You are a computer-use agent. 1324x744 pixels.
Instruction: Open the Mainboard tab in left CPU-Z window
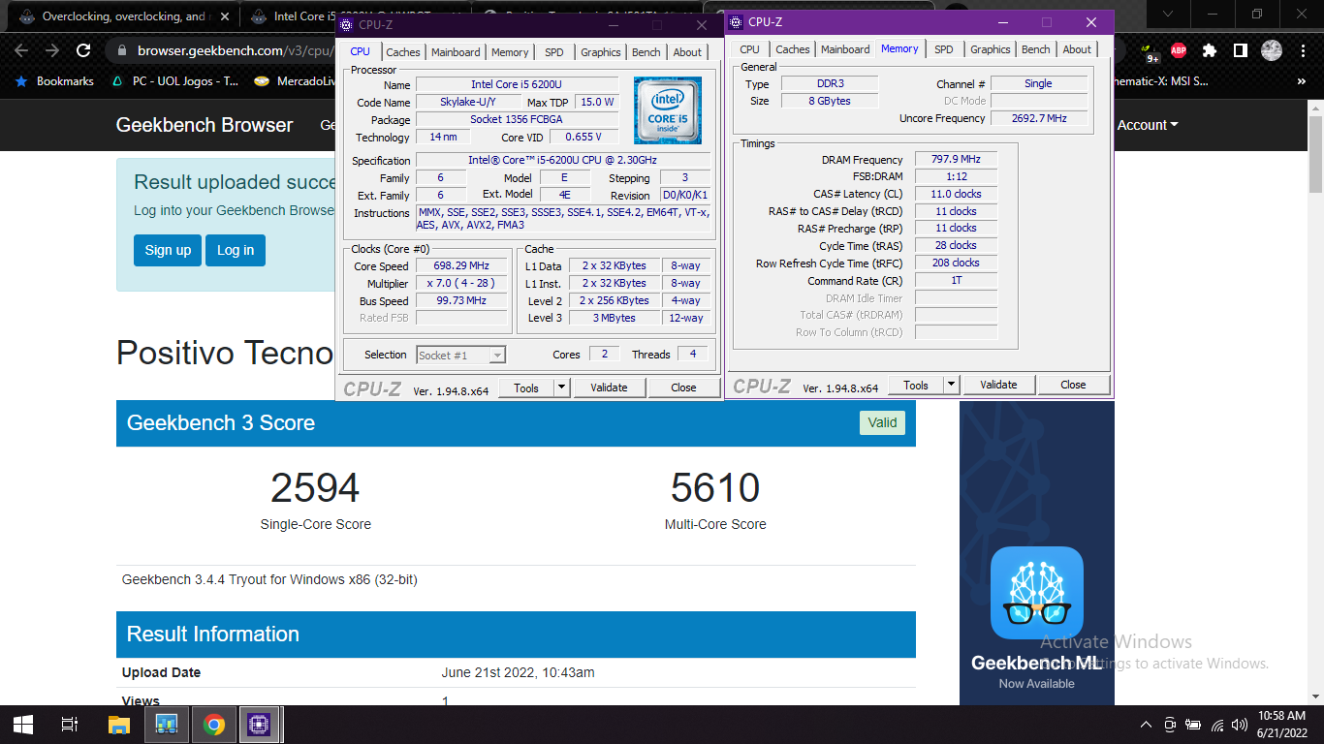456,52
